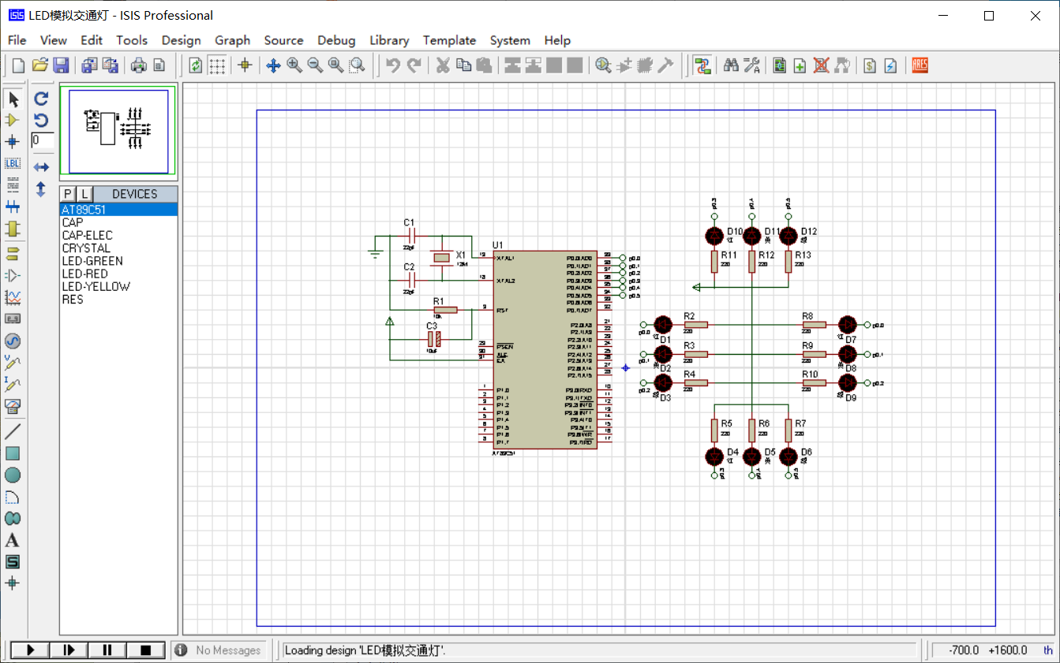The width and height of the screenshot is (1060, 663).
Task: Open the ARES netlist transfer icon
Action: (x=920, y=65)
